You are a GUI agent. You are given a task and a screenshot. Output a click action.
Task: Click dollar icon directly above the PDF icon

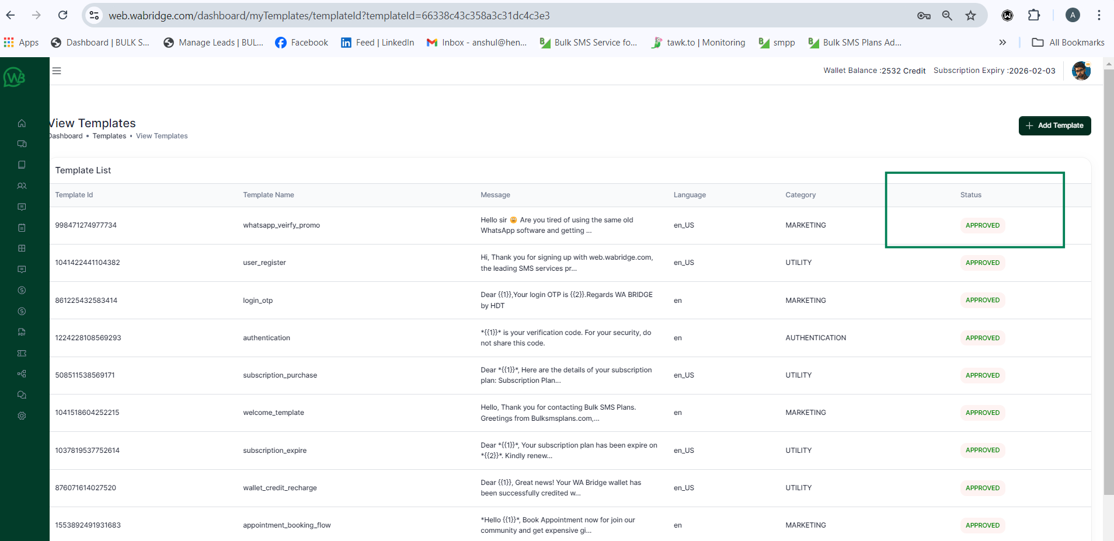pyautogui.click(x=22, y=311)
